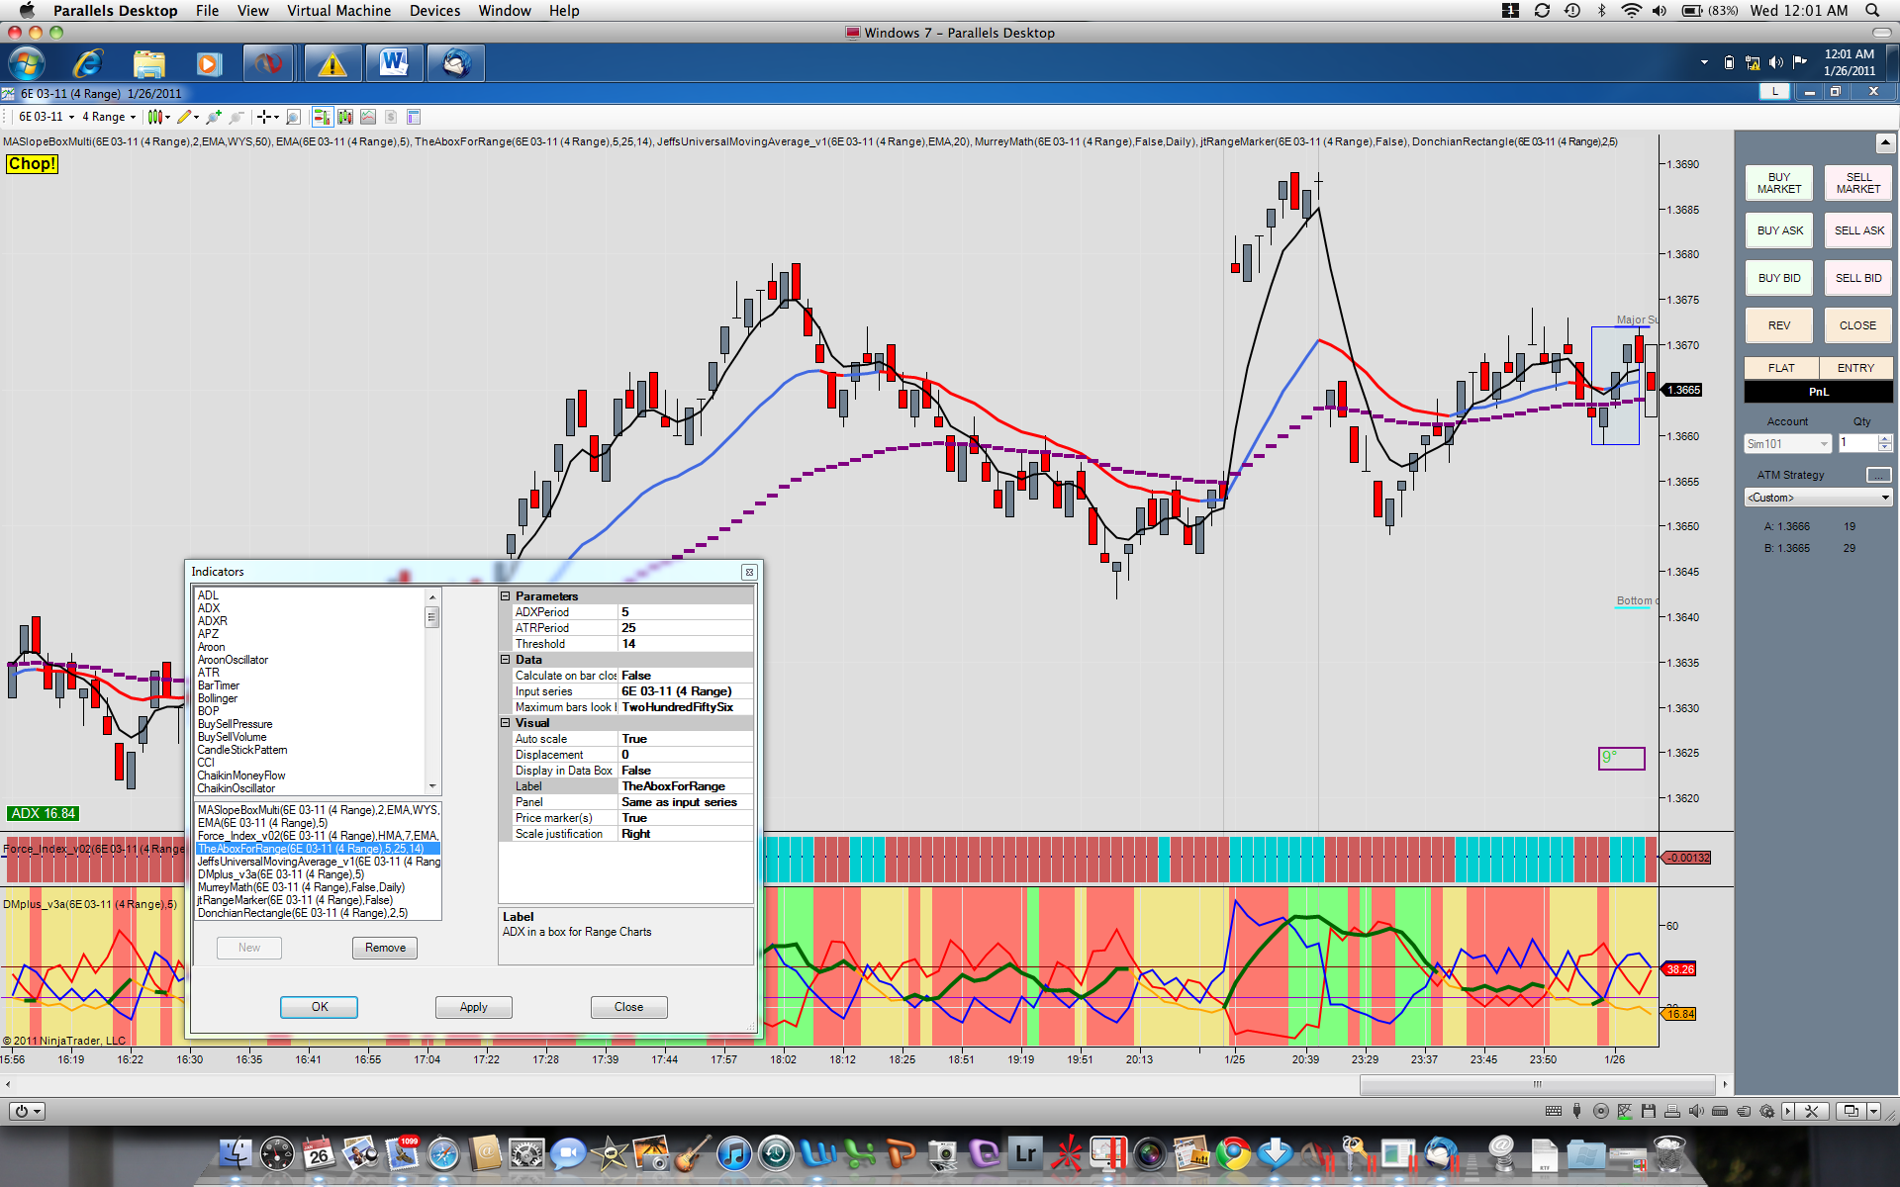Select DonchianRectangle in applied indicators list
The width and height of the screenshot is (1900, 1187).
tap(303, 913)
